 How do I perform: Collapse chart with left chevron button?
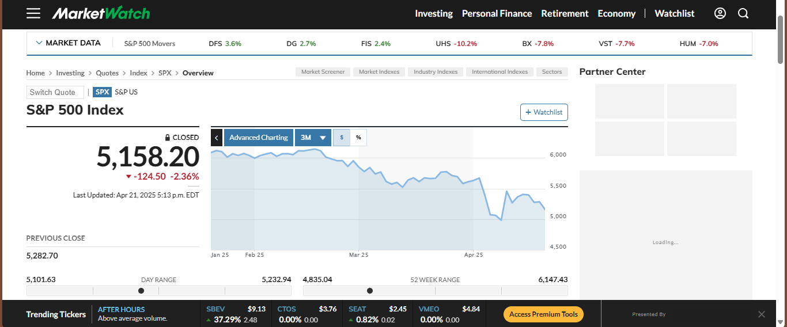pos(217,138)
